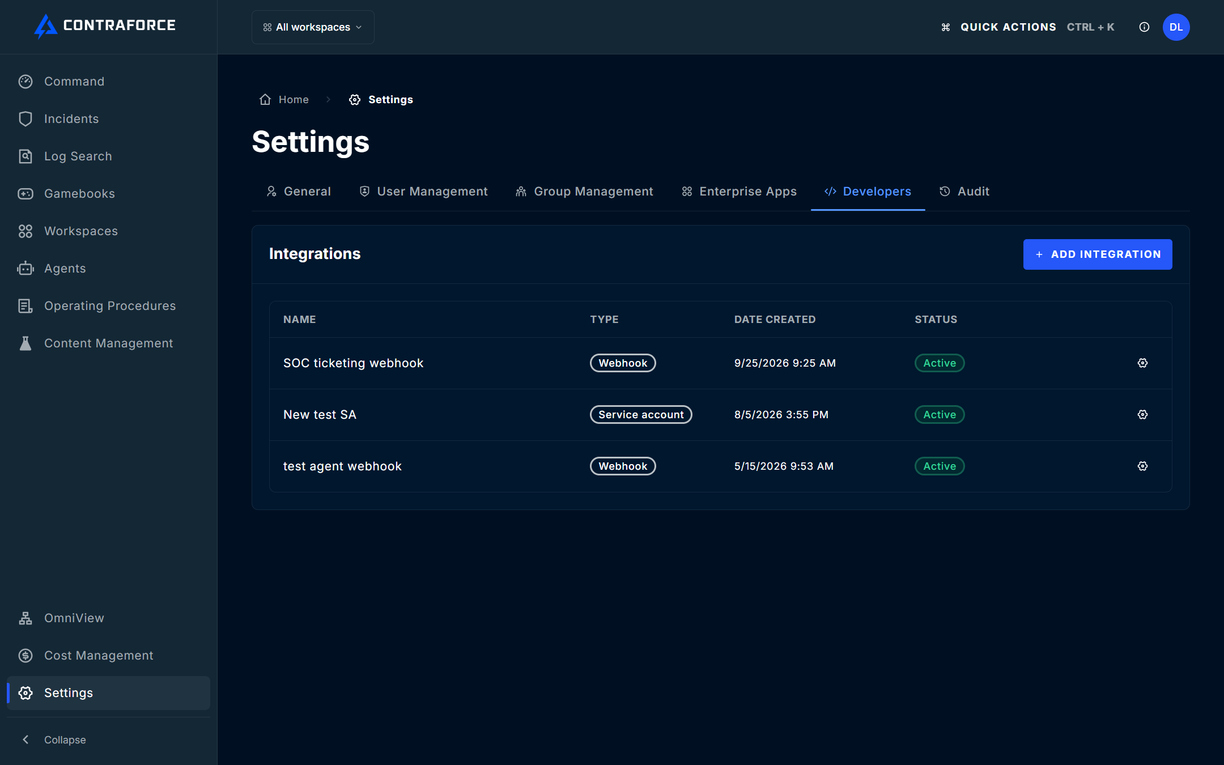
Task: Click the OmniView hierarchy icon
Action: [x=25, y=618]
